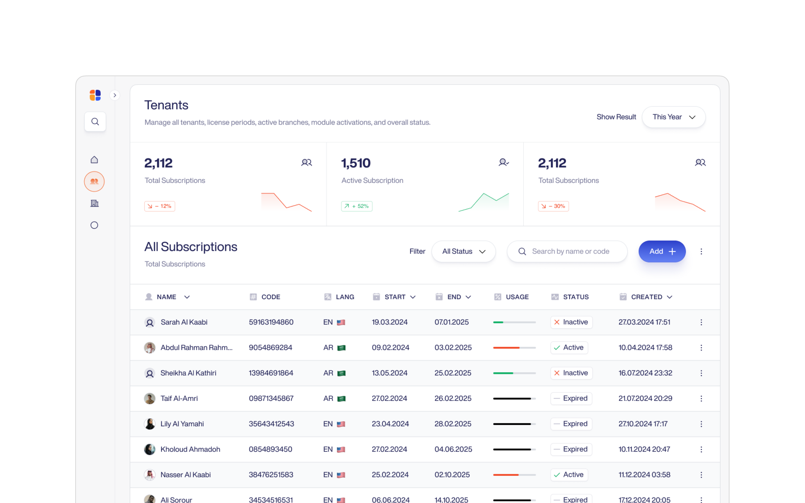
Task: Select code 59163194860
Action: coord(271,322)
